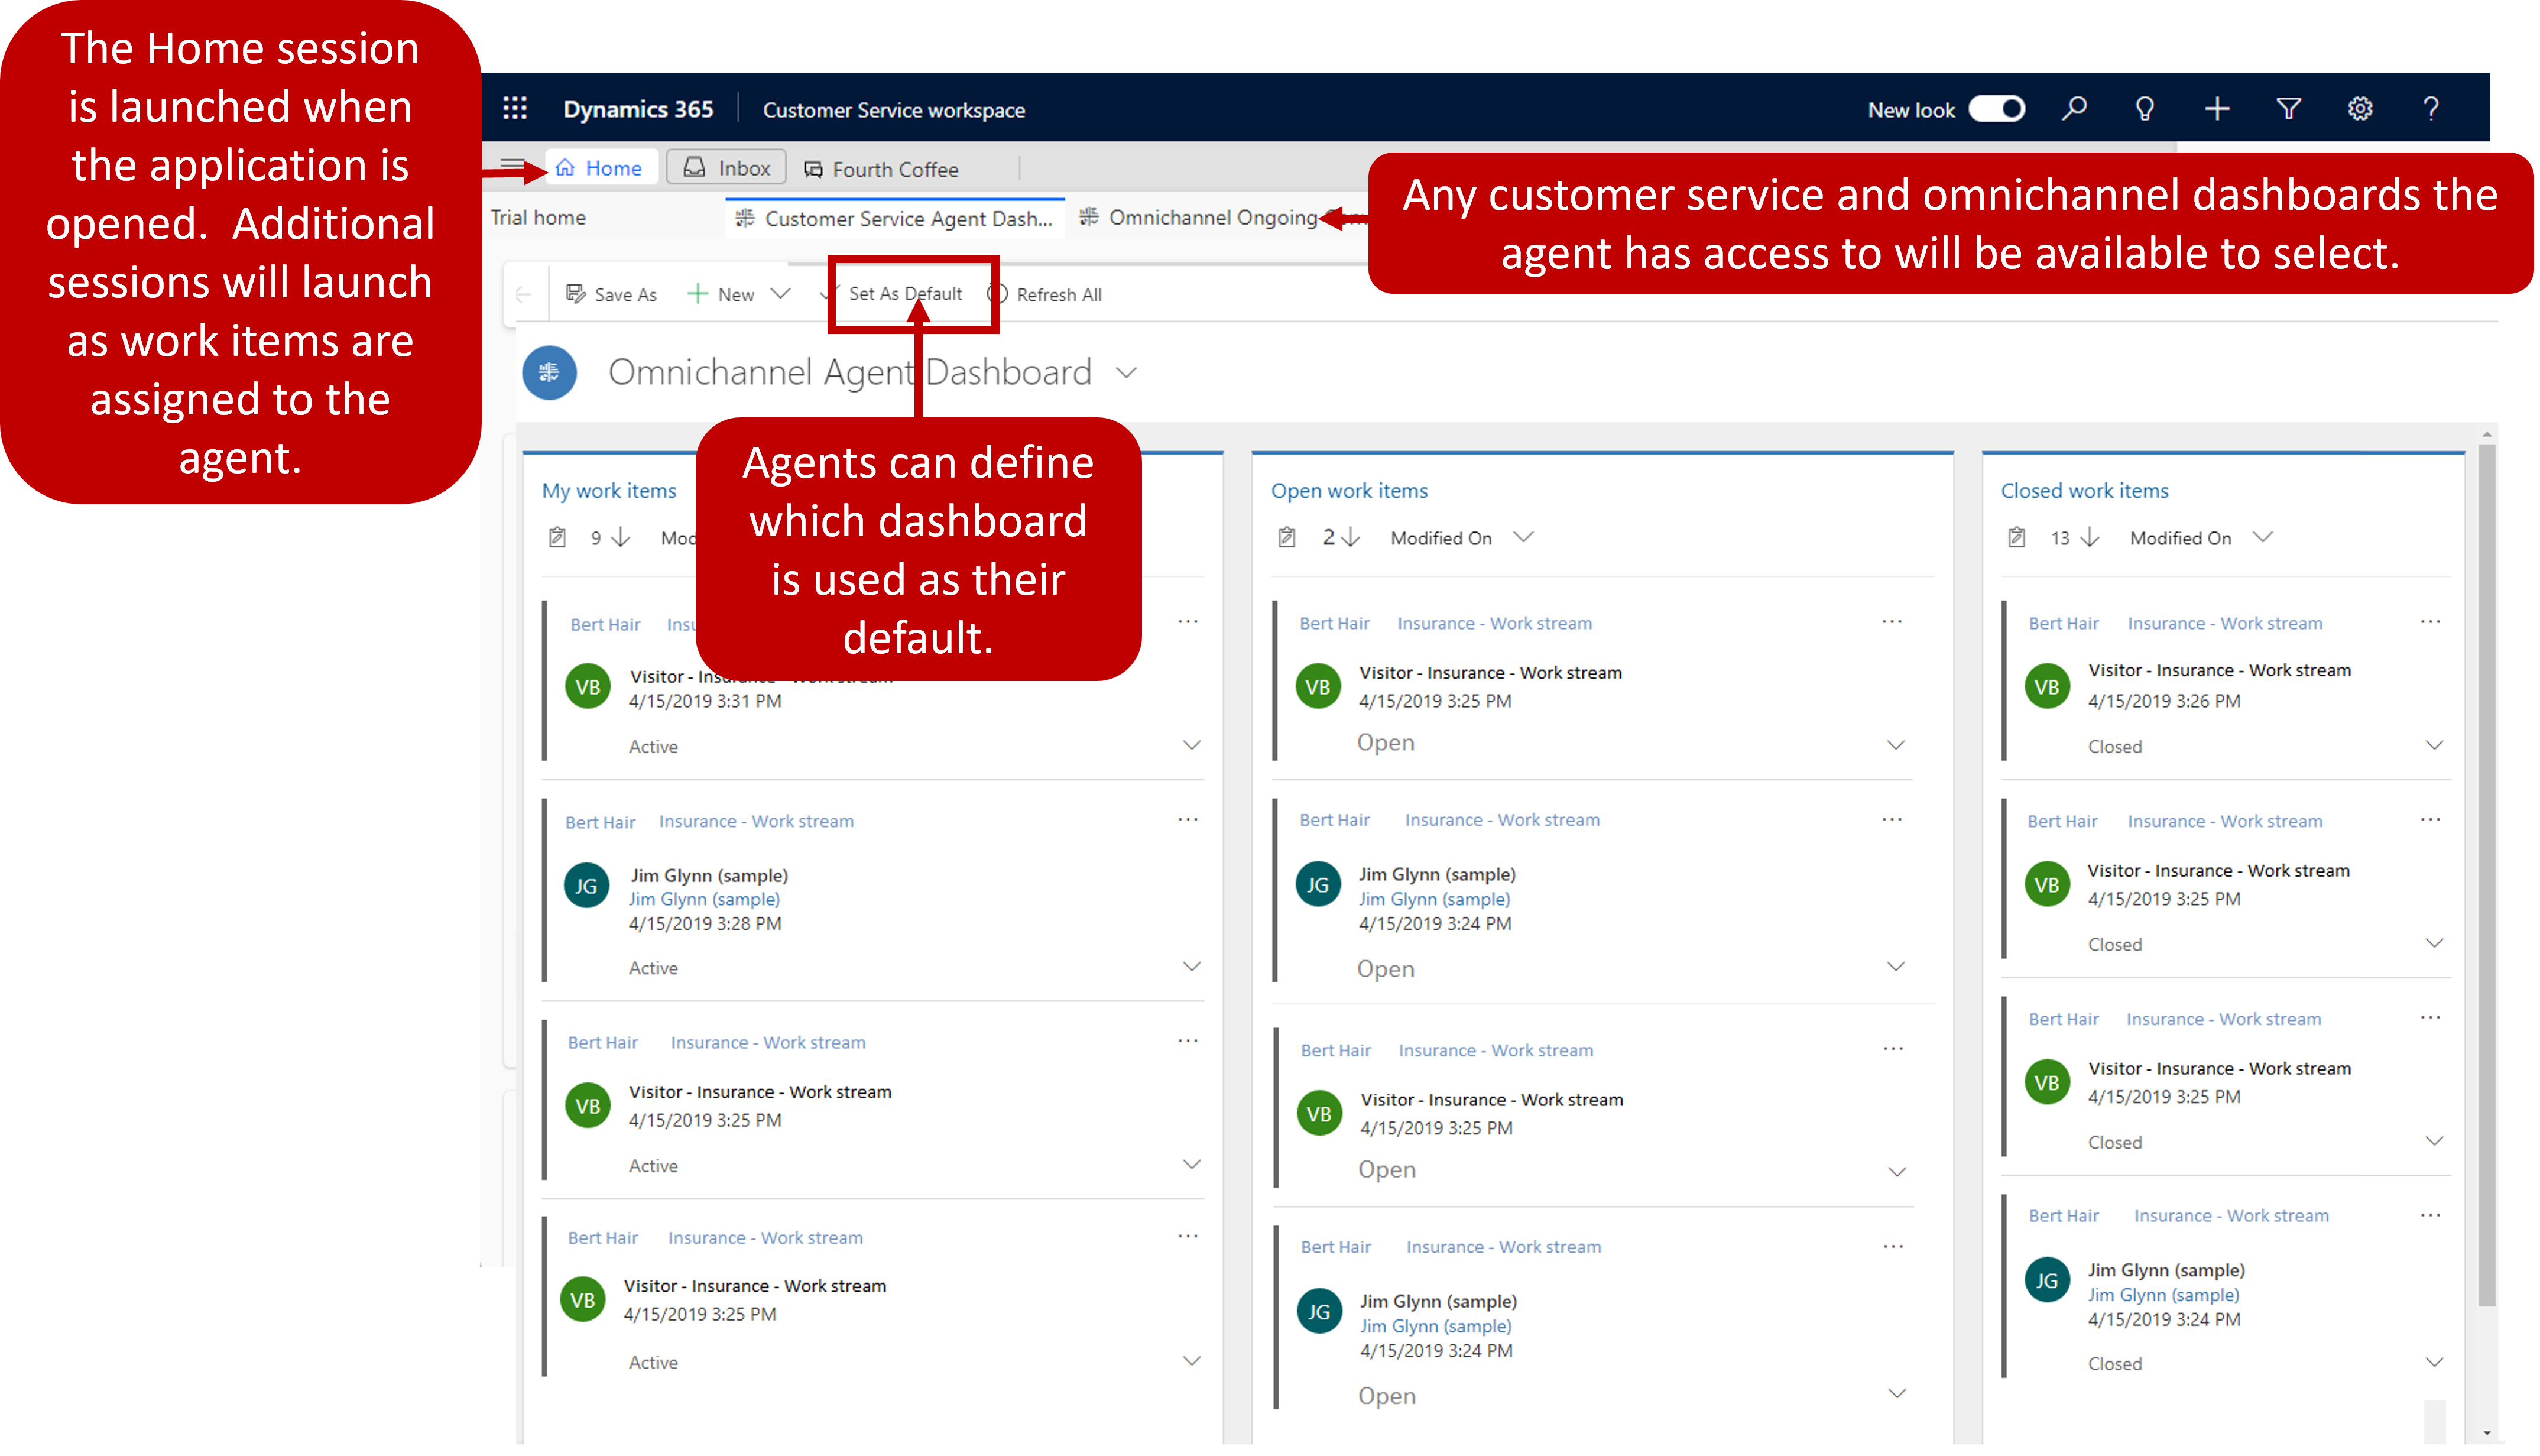Expand the 3:31 PM Active work item
This screenshot has height=1456, width=2540.
tap(1192, 745)
